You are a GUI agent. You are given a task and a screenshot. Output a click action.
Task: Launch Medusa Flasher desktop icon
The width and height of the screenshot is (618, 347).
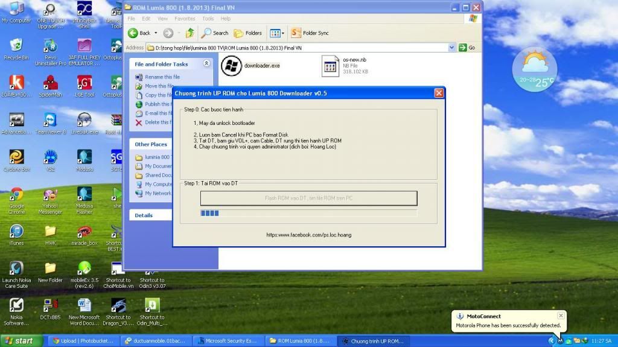[x=84, y=200]
